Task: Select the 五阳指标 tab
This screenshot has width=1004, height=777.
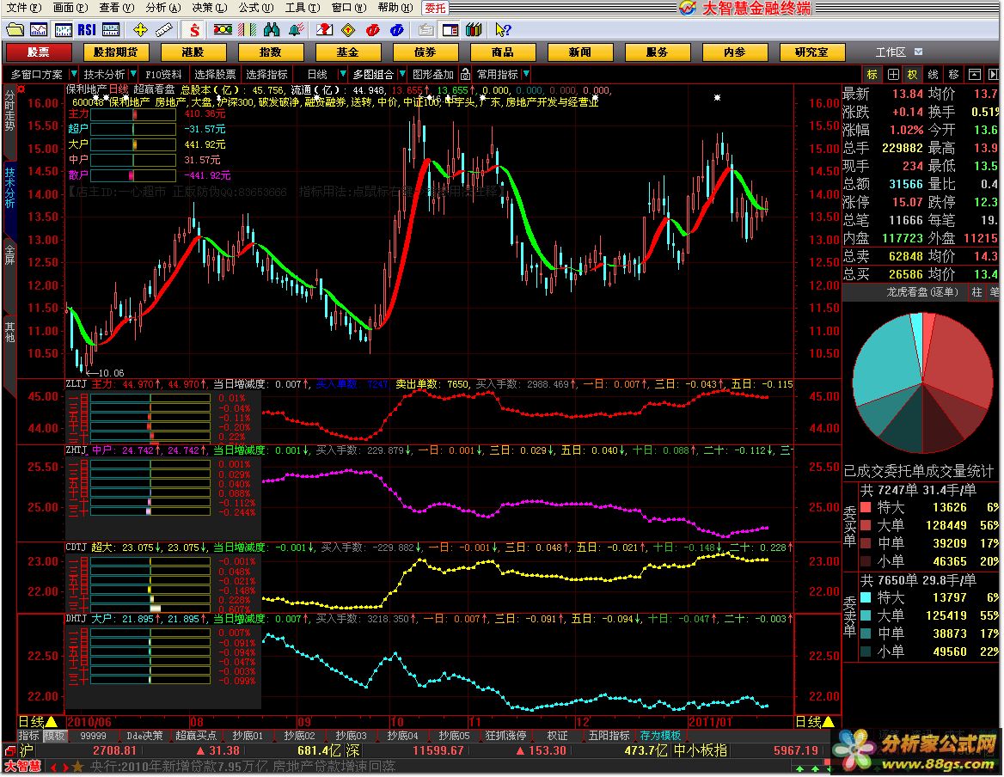Action: tap(609, 736)
